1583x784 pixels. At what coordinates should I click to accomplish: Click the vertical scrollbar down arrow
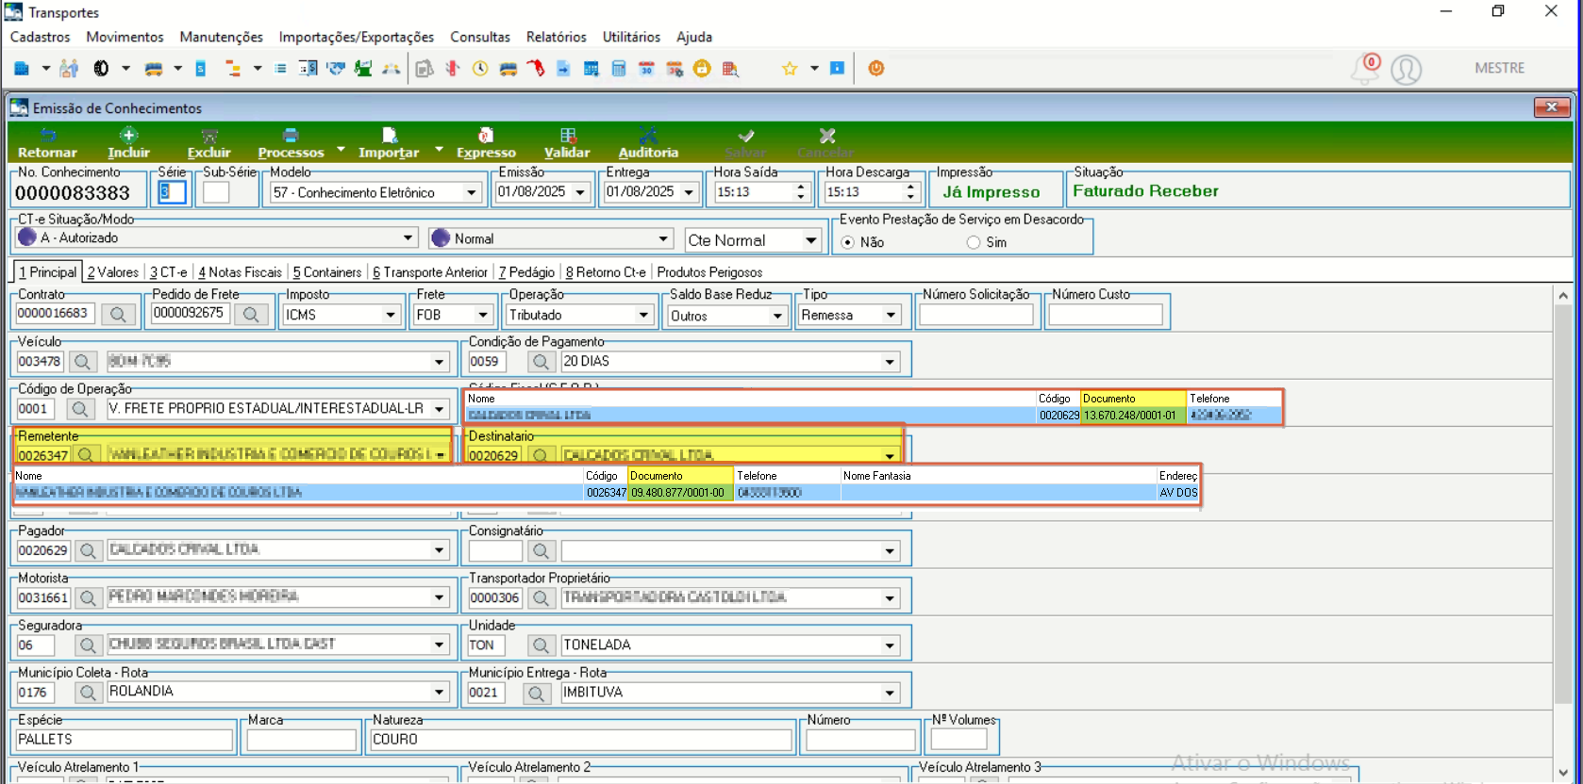[1563, 773]
